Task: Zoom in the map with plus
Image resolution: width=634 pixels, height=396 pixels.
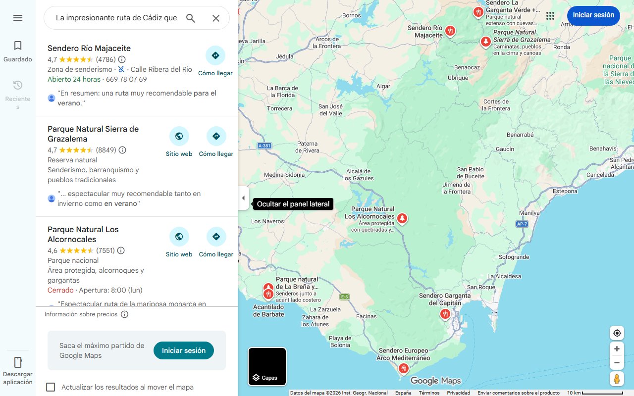Action: [617, 348]
